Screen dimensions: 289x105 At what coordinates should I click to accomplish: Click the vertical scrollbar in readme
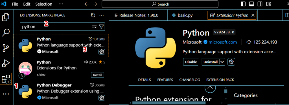click(x=226, y=91)
